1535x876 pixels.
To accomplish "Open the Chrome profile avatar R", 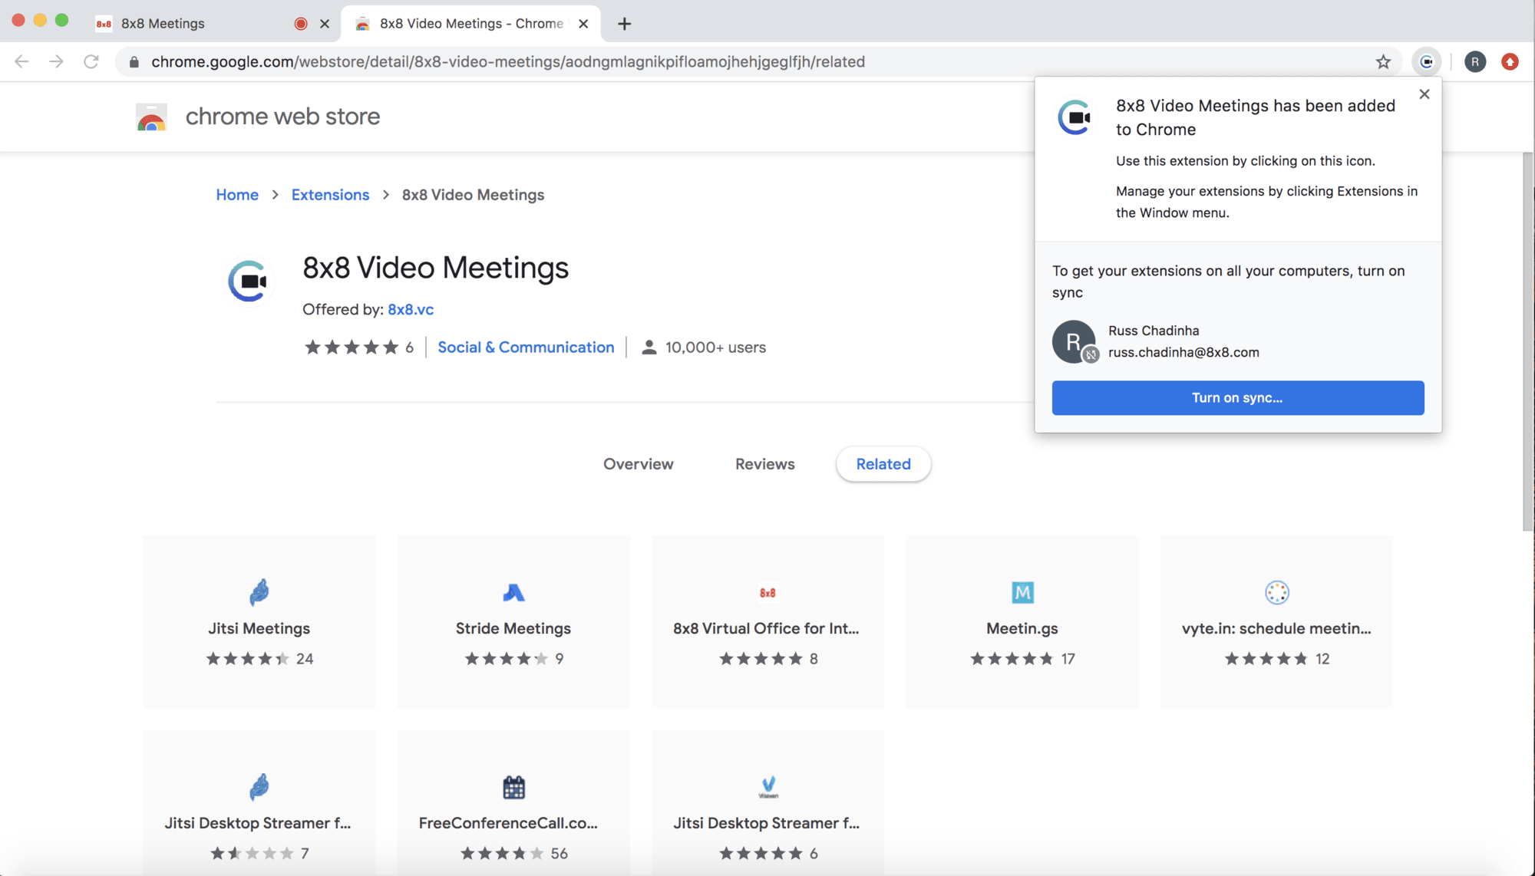I will click(1474, 61).
